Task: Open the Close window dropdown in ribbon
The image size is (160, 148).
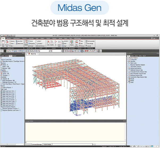Action: point(81,41)
